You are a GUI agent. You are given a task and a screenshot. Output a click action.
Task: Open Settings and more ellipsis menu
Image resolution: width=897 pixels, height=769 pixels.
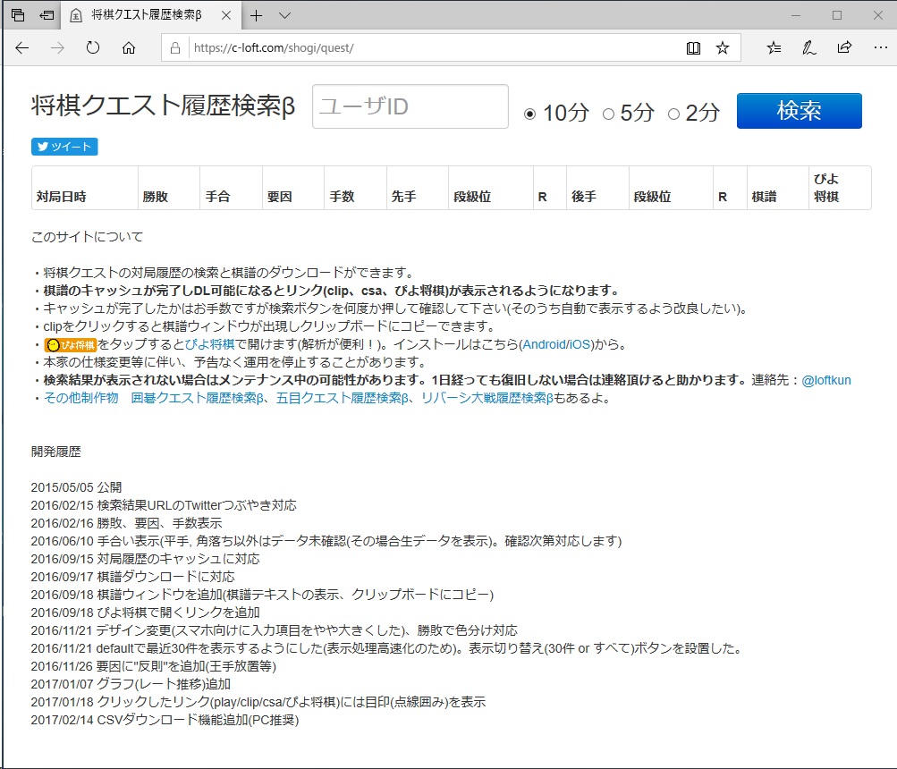pyautogui.click(x=880, y=48)
